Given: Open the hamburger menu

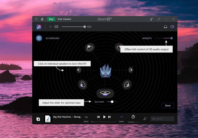Looking at the screenshot, I should click(x=36, y=19).
